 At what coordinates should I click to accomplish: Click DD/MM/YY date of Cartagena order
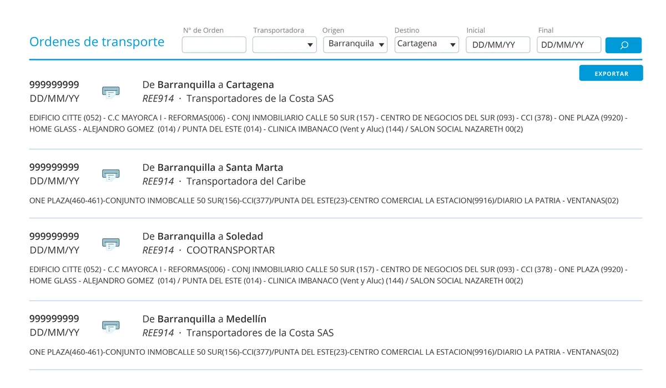54,99
